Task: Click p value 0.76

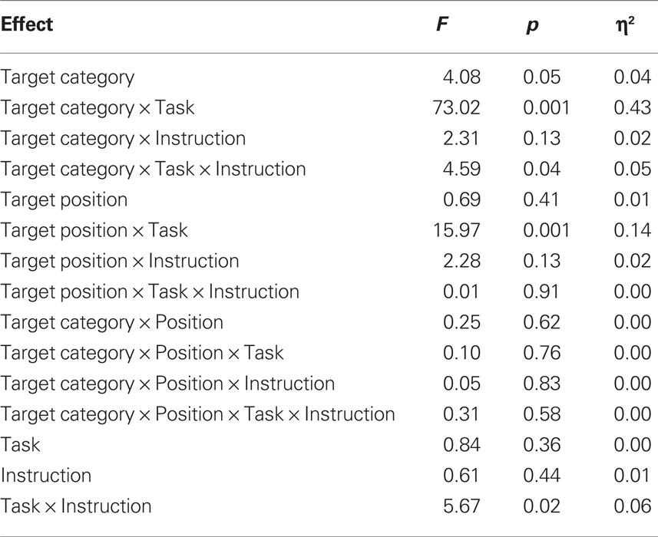Action: coord(542,353)
